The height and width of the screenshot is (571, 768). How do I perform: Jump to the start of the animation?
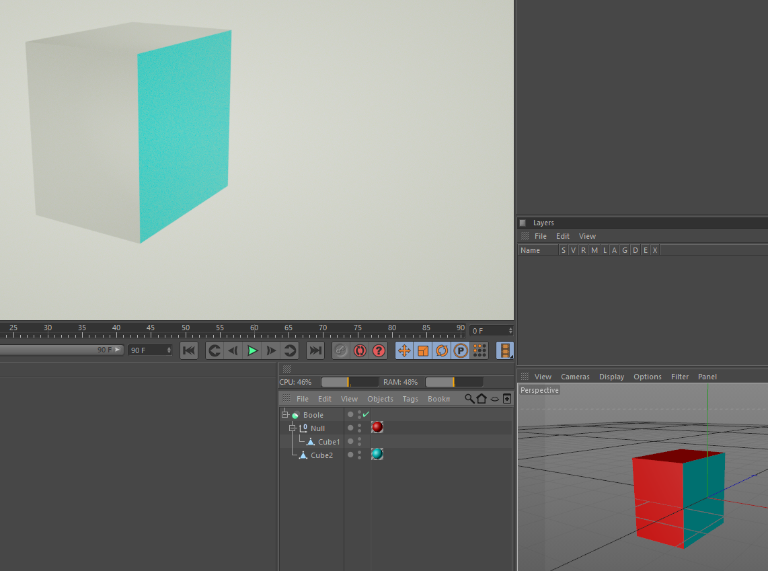[189, 350]
